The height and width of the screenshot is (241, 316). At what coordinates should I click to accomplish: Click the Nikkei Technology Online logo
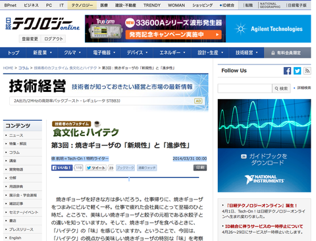(x=43, y=24)
